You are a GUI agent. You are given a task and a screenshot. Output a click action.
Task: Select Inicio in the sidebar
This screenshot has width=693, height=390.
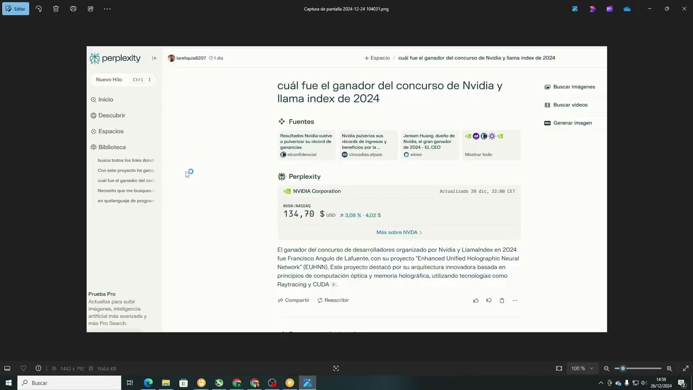(x=102, y=100)
